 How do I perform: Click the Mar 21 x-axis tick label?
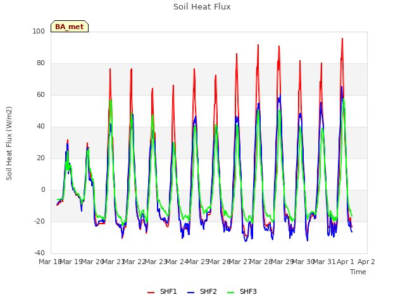tap(114, 262)
